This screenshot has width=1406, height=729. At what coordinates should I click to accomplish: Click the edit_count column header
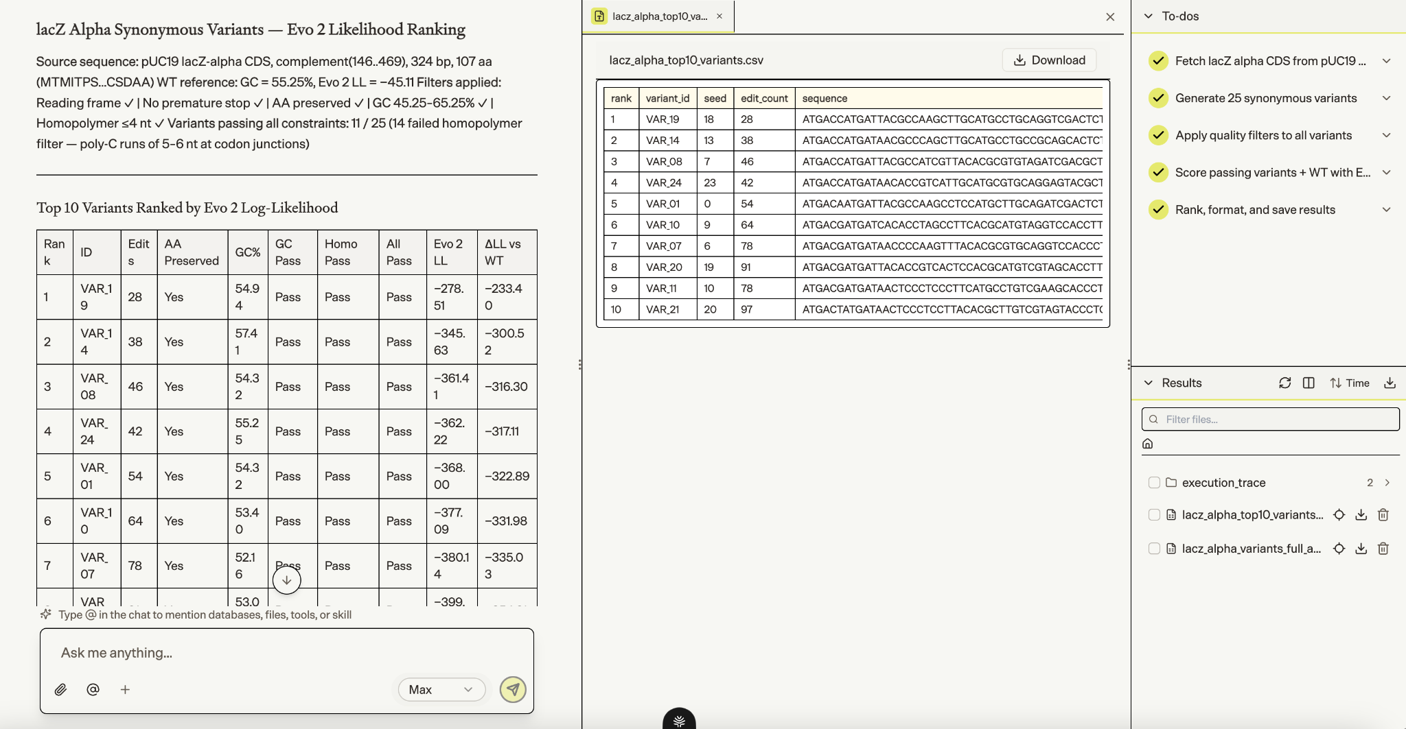click(764, 98)
